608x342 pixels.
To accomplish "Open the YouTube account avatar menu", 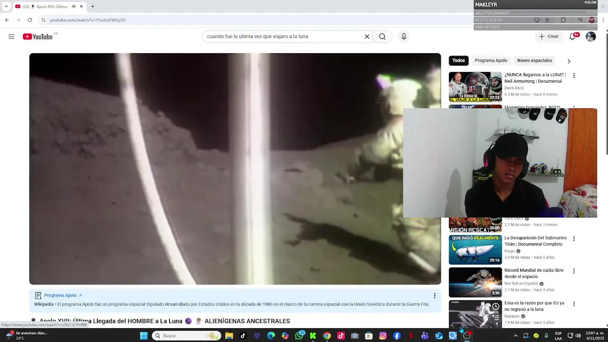I will [x=591, y=37].
